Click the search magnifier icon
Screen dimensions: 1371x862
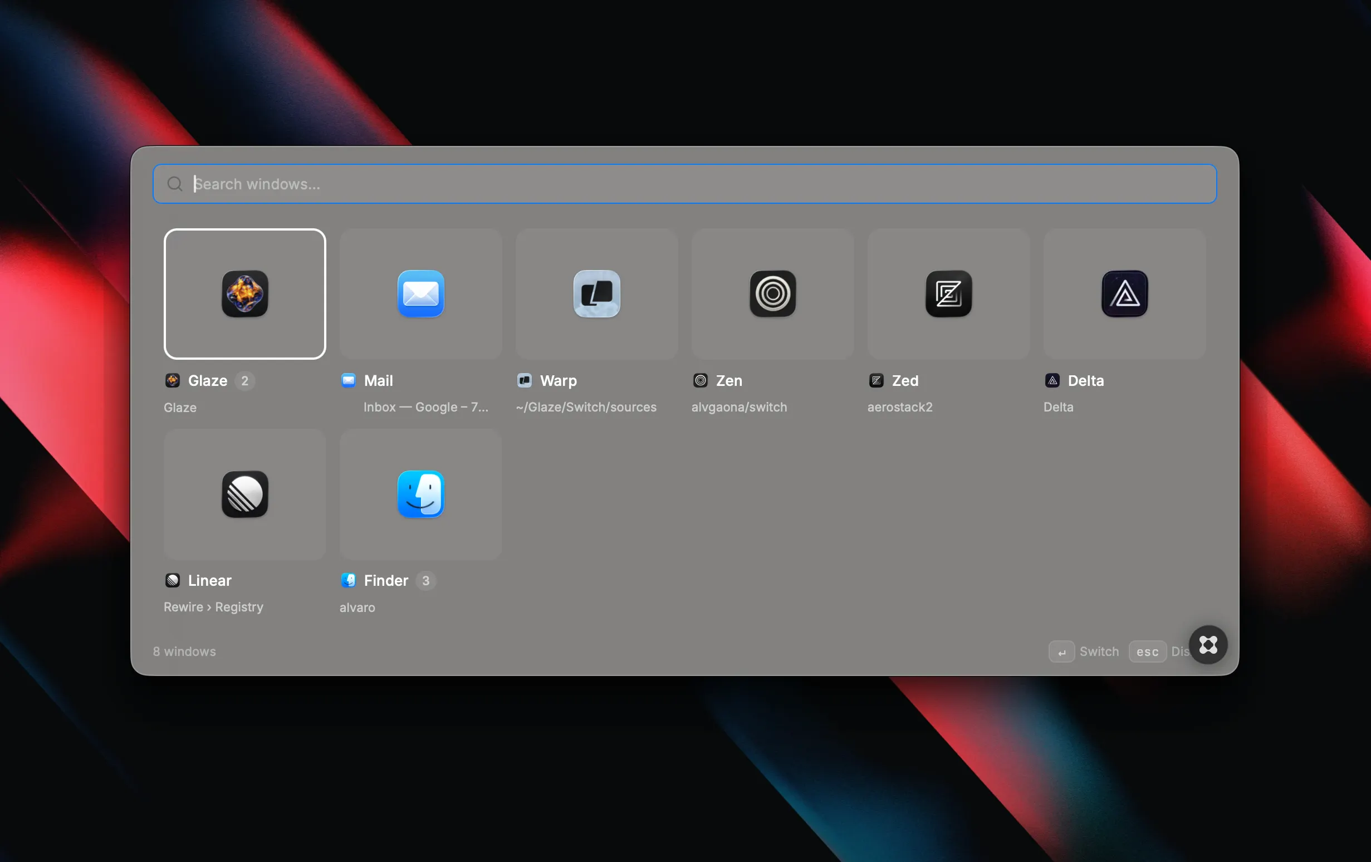175,184
